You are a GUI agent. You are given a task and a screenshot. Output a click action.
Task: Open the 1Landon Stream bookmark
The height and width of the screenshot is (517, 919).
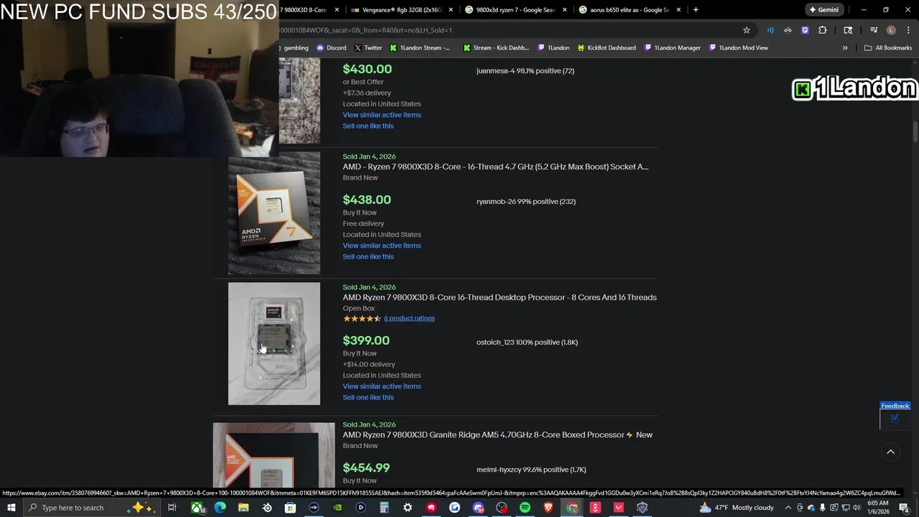click(x=420, y=47)
